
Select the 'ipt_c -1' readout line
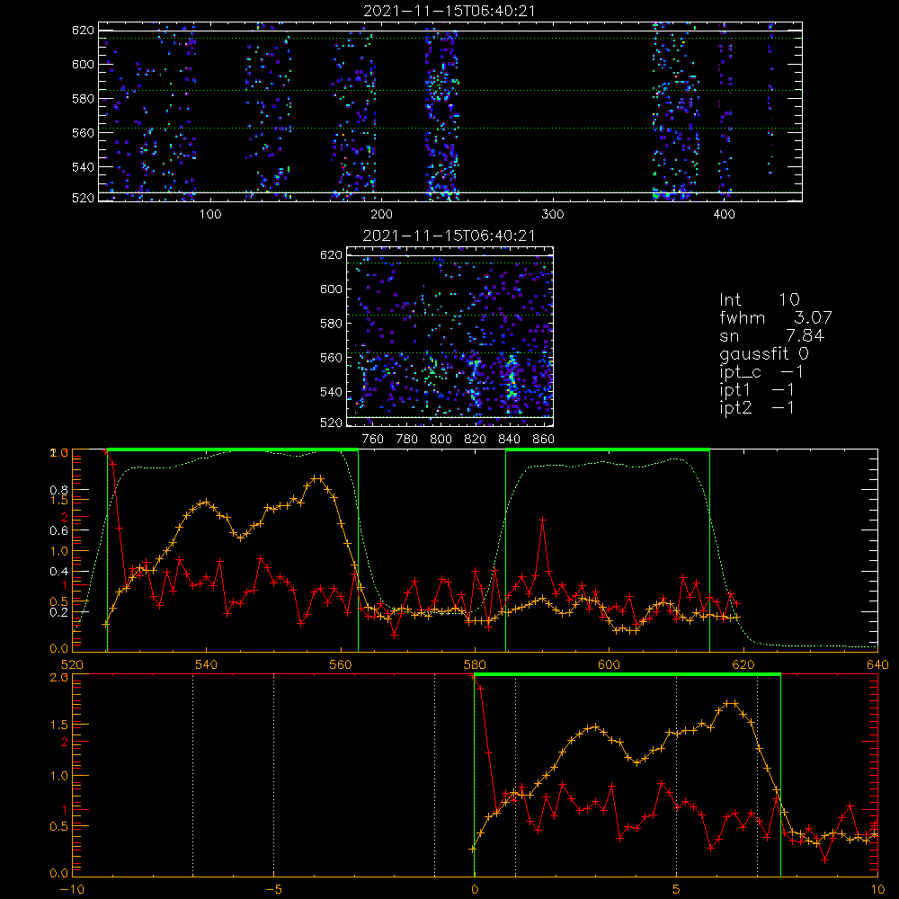tap(761, 372)
